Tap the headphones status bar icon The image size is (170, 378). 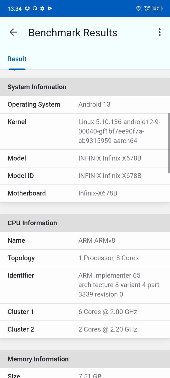(x=35, y=9)
